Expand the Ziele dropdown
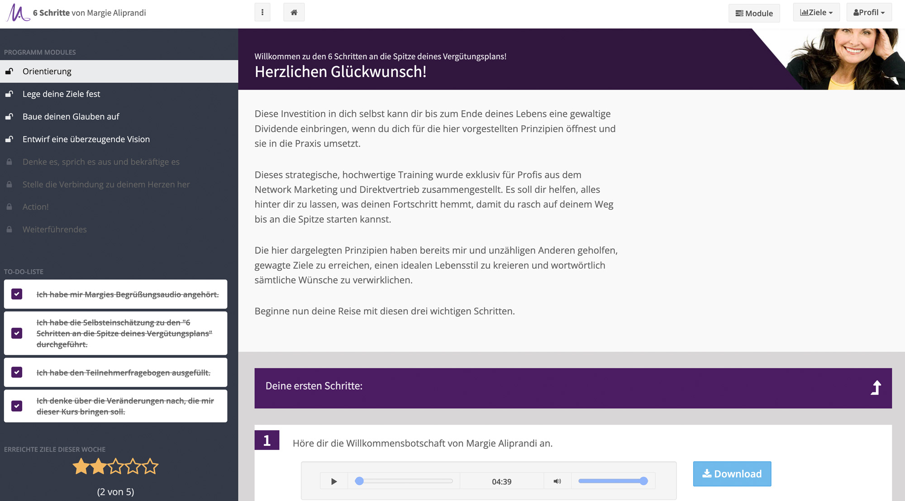Image resolution: width=905 pixels, height=501 pixels. (816, 12)
